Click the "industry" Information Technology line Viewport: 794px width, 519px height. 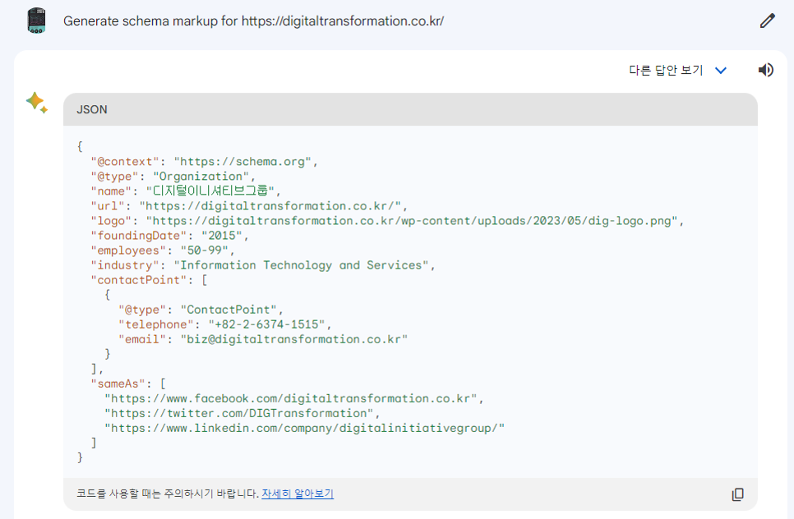263,265
